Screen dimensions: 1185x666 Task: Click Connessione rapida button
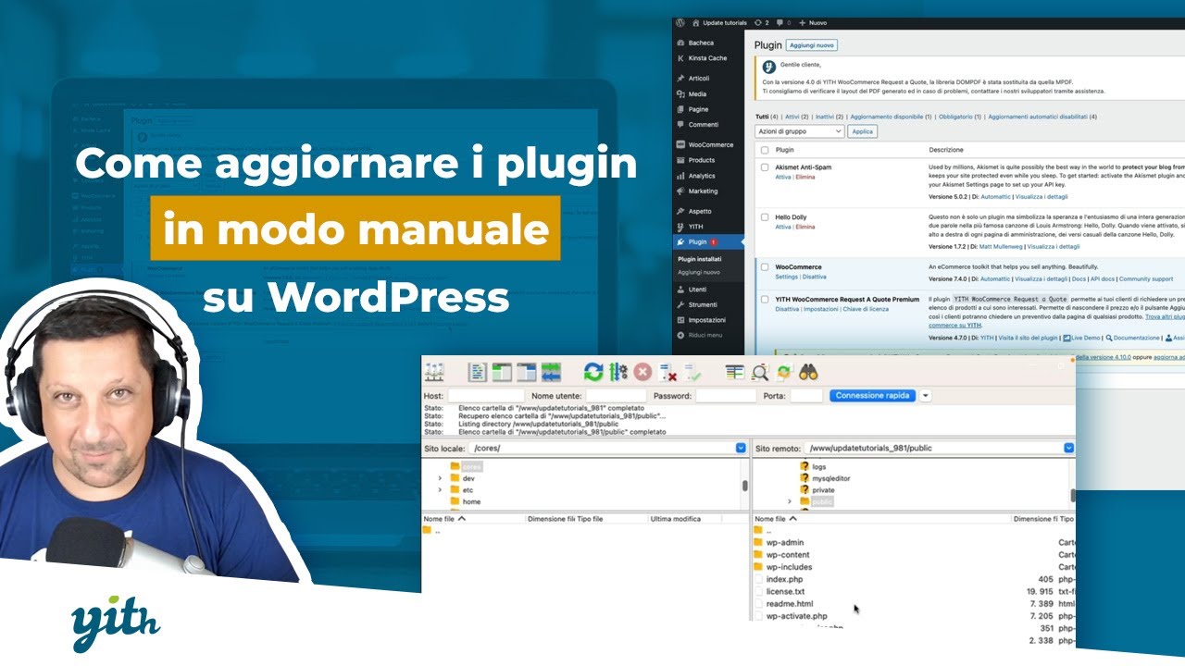(x=872, y=396)
